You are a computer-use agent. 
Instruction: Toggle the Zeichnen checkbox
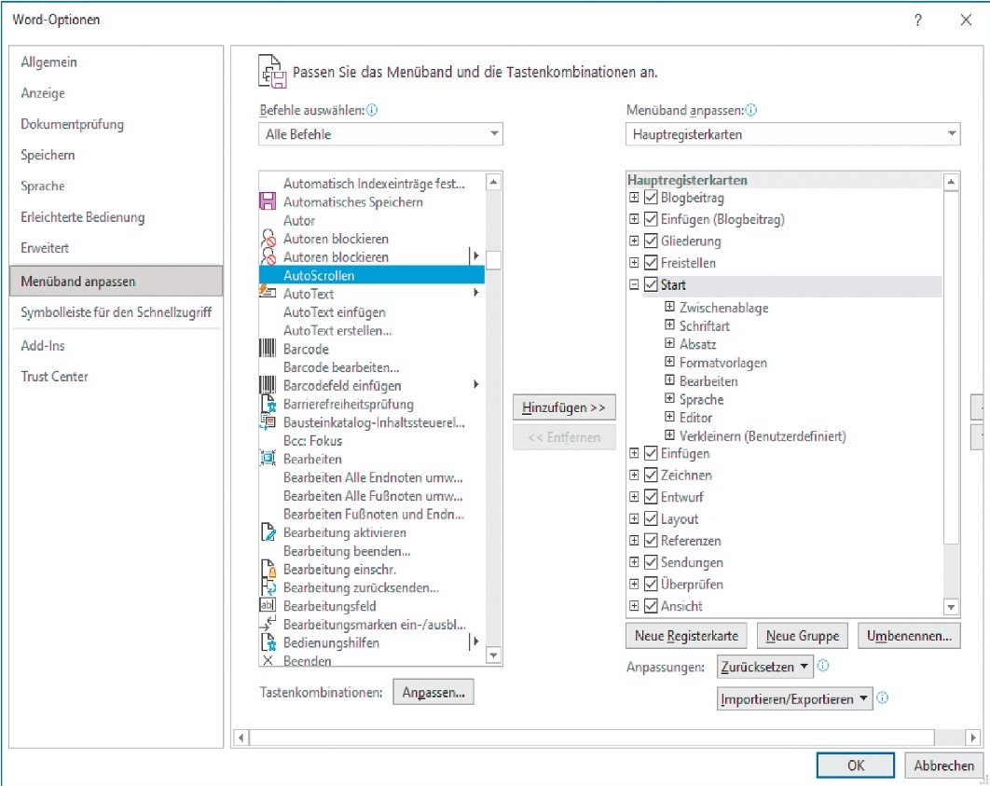coord(651,475)
